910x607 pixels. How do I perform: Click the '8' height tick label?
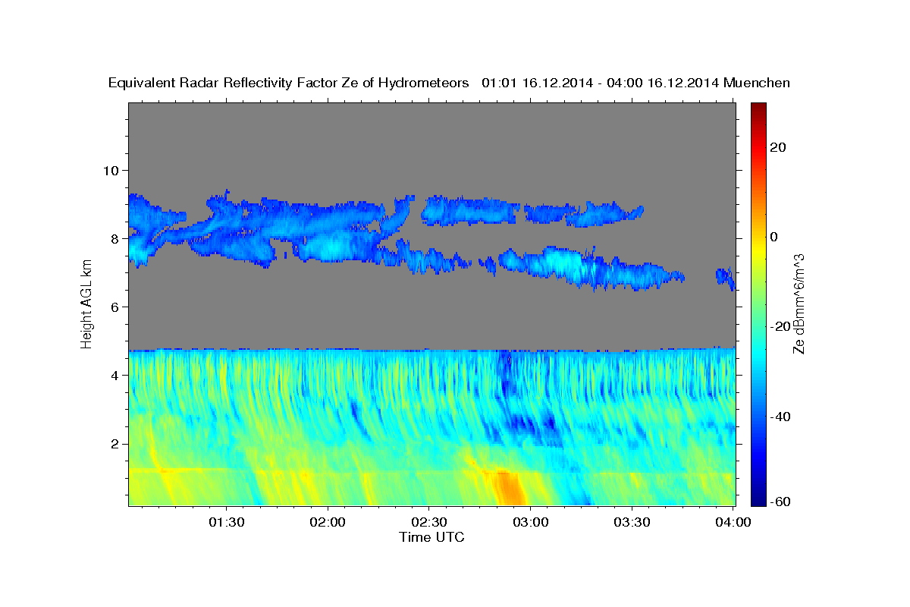coord(115,238)
